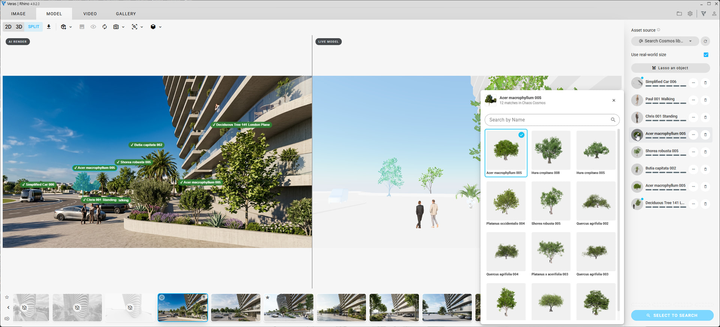Open settings gear in top bar
The width and height of the screenshot is (720, 327).
(x=690, y=13)
